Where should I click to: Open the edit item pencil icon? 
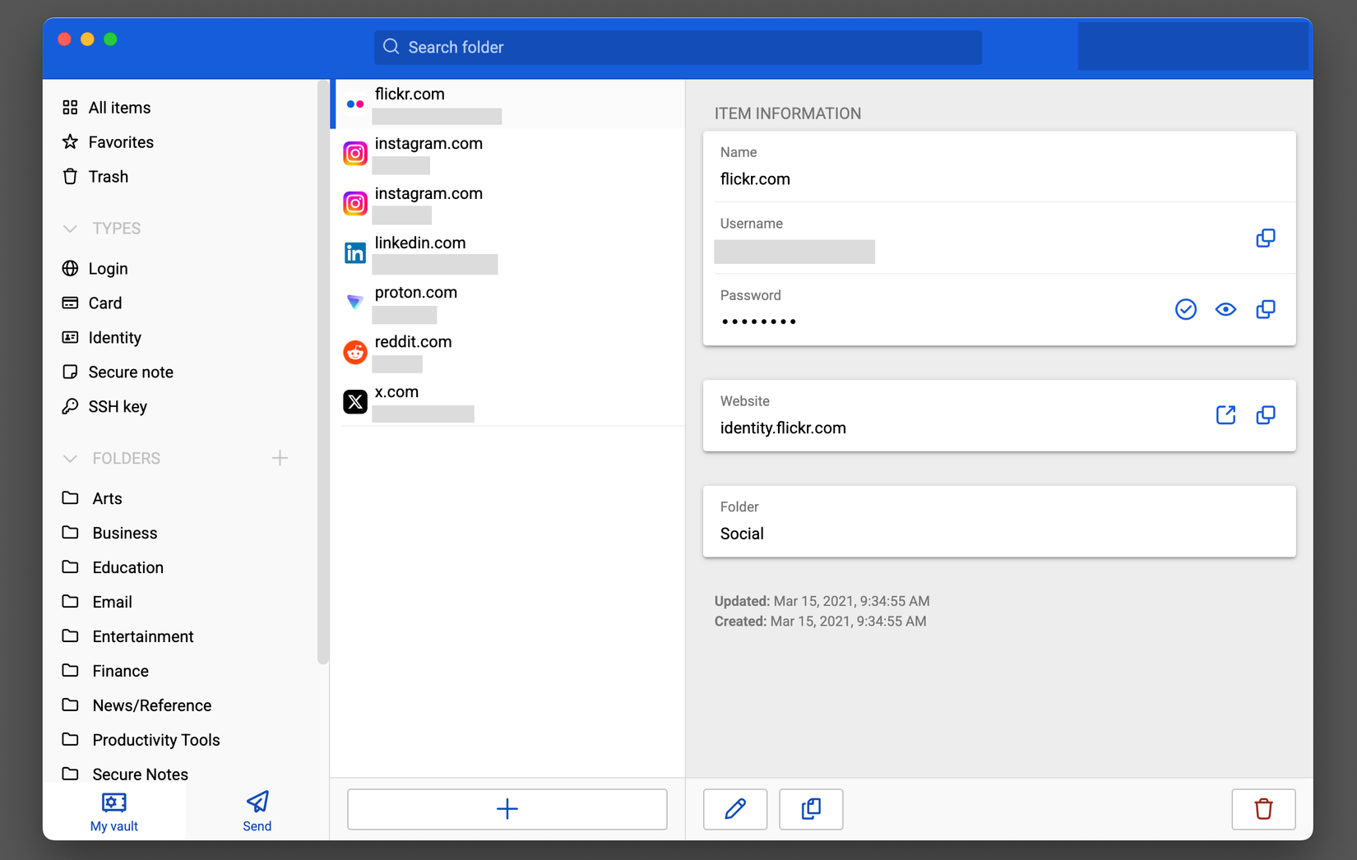pyautogui.click(x=734, y=810)
